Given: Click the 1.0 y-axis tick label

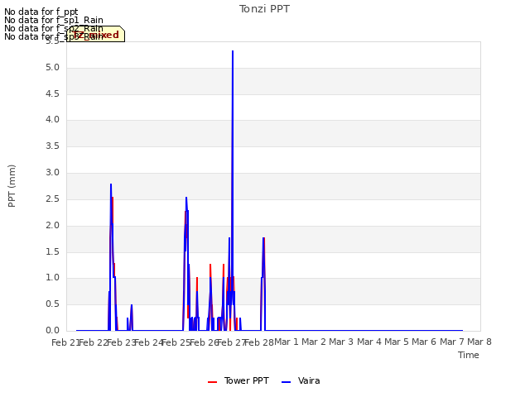Looking at the screenshot, I should pyautogui.click(x=52, y=278).
